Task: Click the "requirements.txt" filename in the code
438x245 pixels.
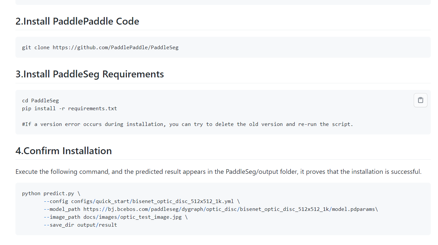Action: pyautogui.click(x=93, y=109)
